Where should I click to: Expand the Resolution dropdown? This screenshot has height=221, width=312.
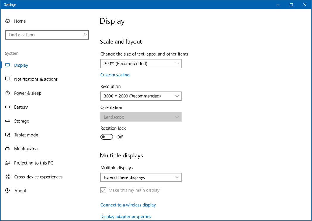pos(141,96)
